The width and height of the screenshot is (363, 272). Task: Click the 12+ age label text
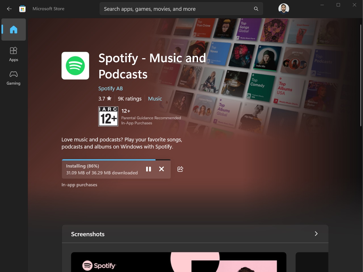(126, 111)
